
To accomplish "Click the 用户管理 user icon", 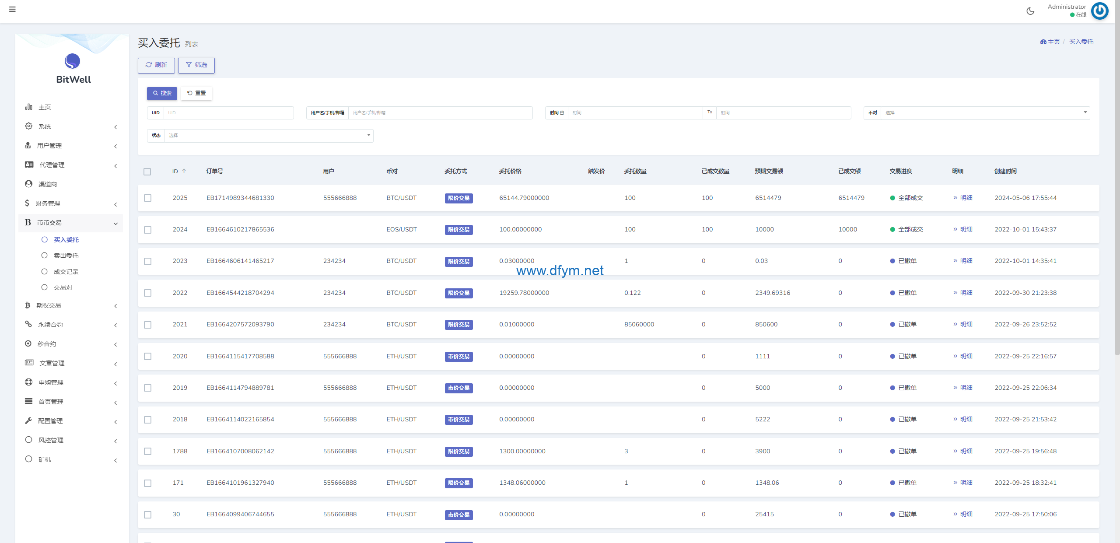I will click(28, 145).
